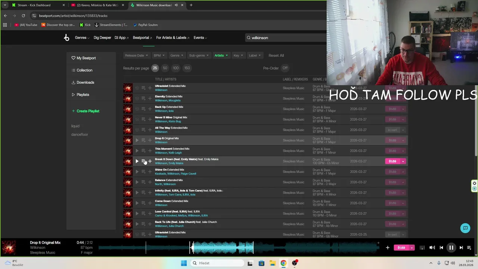Set results per page to 25
The width and height of the screenshot is (478, 269).
[155, 68]
